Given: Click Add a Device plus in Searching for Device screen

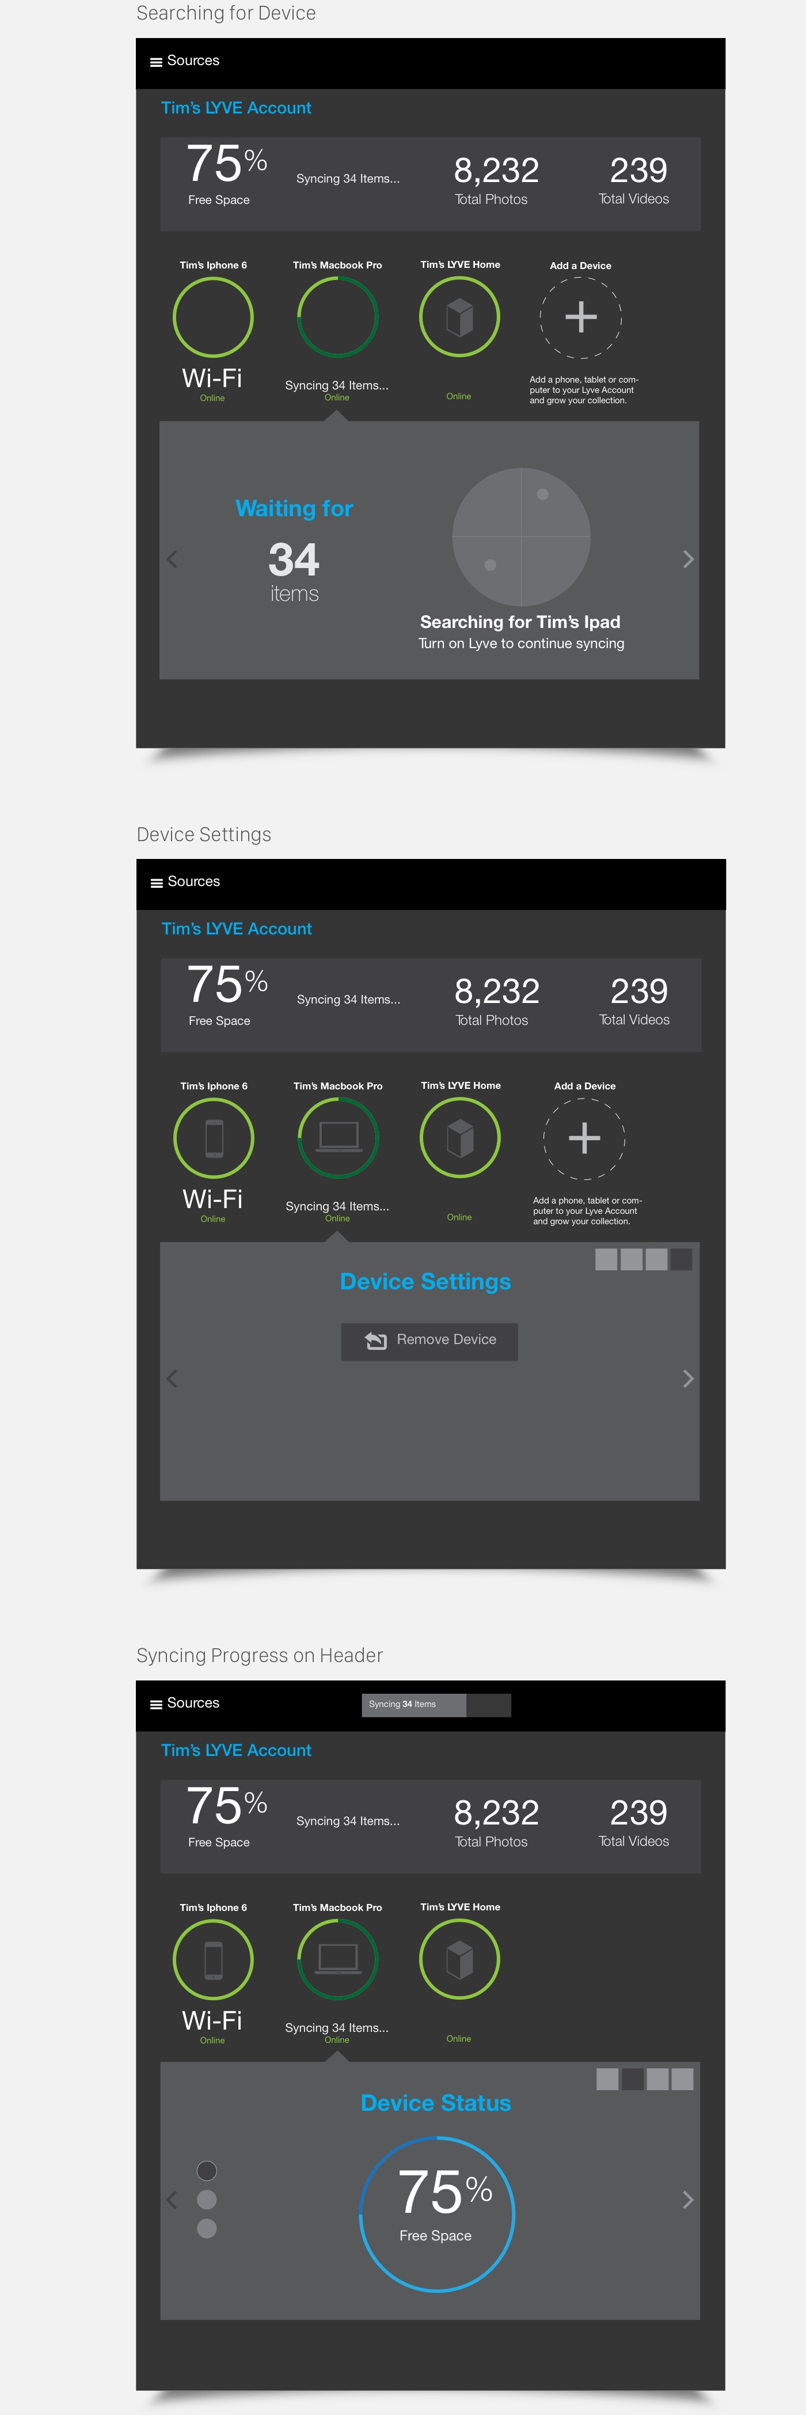Looking at the screenshot, I should [581, 317].
